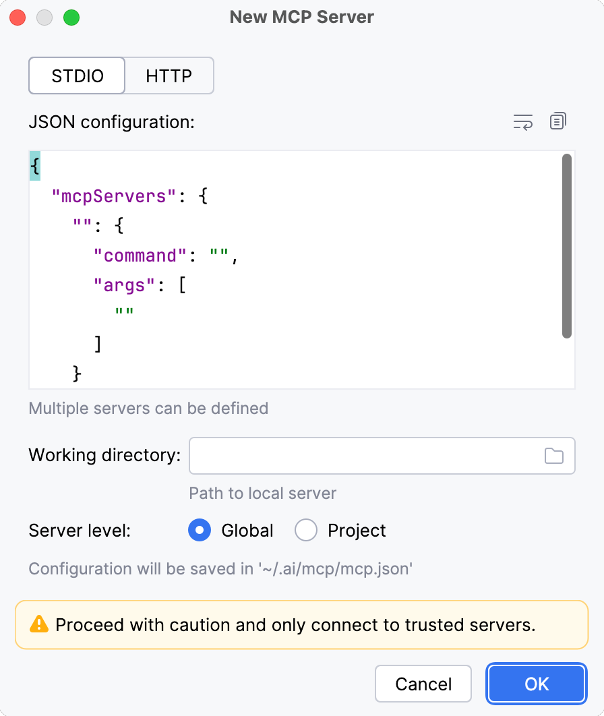604x716 pixels.
Task: Click the opening brace in the JSON editor
Action: point(34,166)
